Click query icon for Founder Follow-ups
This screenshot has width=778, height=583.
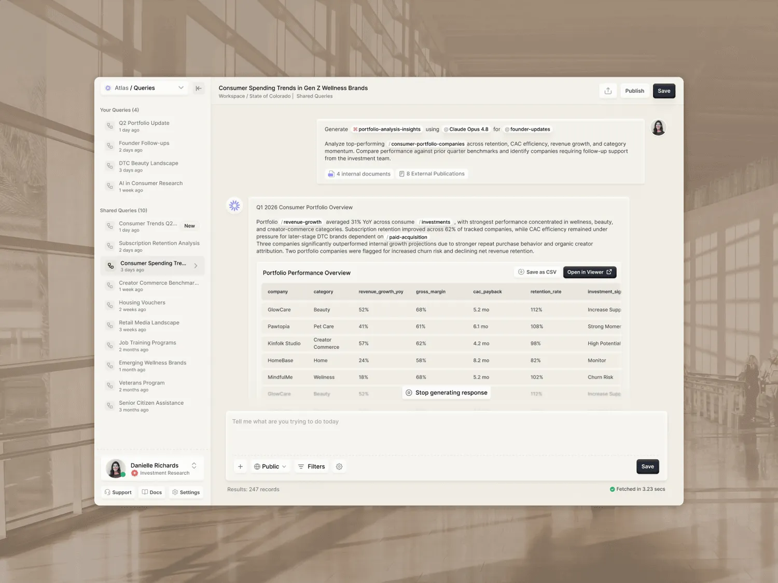(x=109, y=146)
